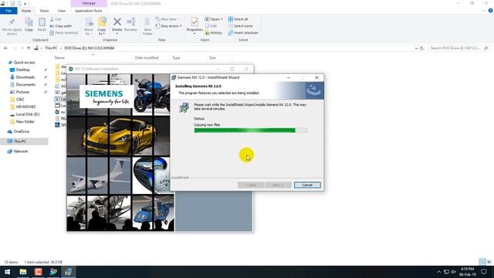Viewport: 494px width, 278px height.
Task: Click the blue motorcycle image
Action: [x=151, y=94]
